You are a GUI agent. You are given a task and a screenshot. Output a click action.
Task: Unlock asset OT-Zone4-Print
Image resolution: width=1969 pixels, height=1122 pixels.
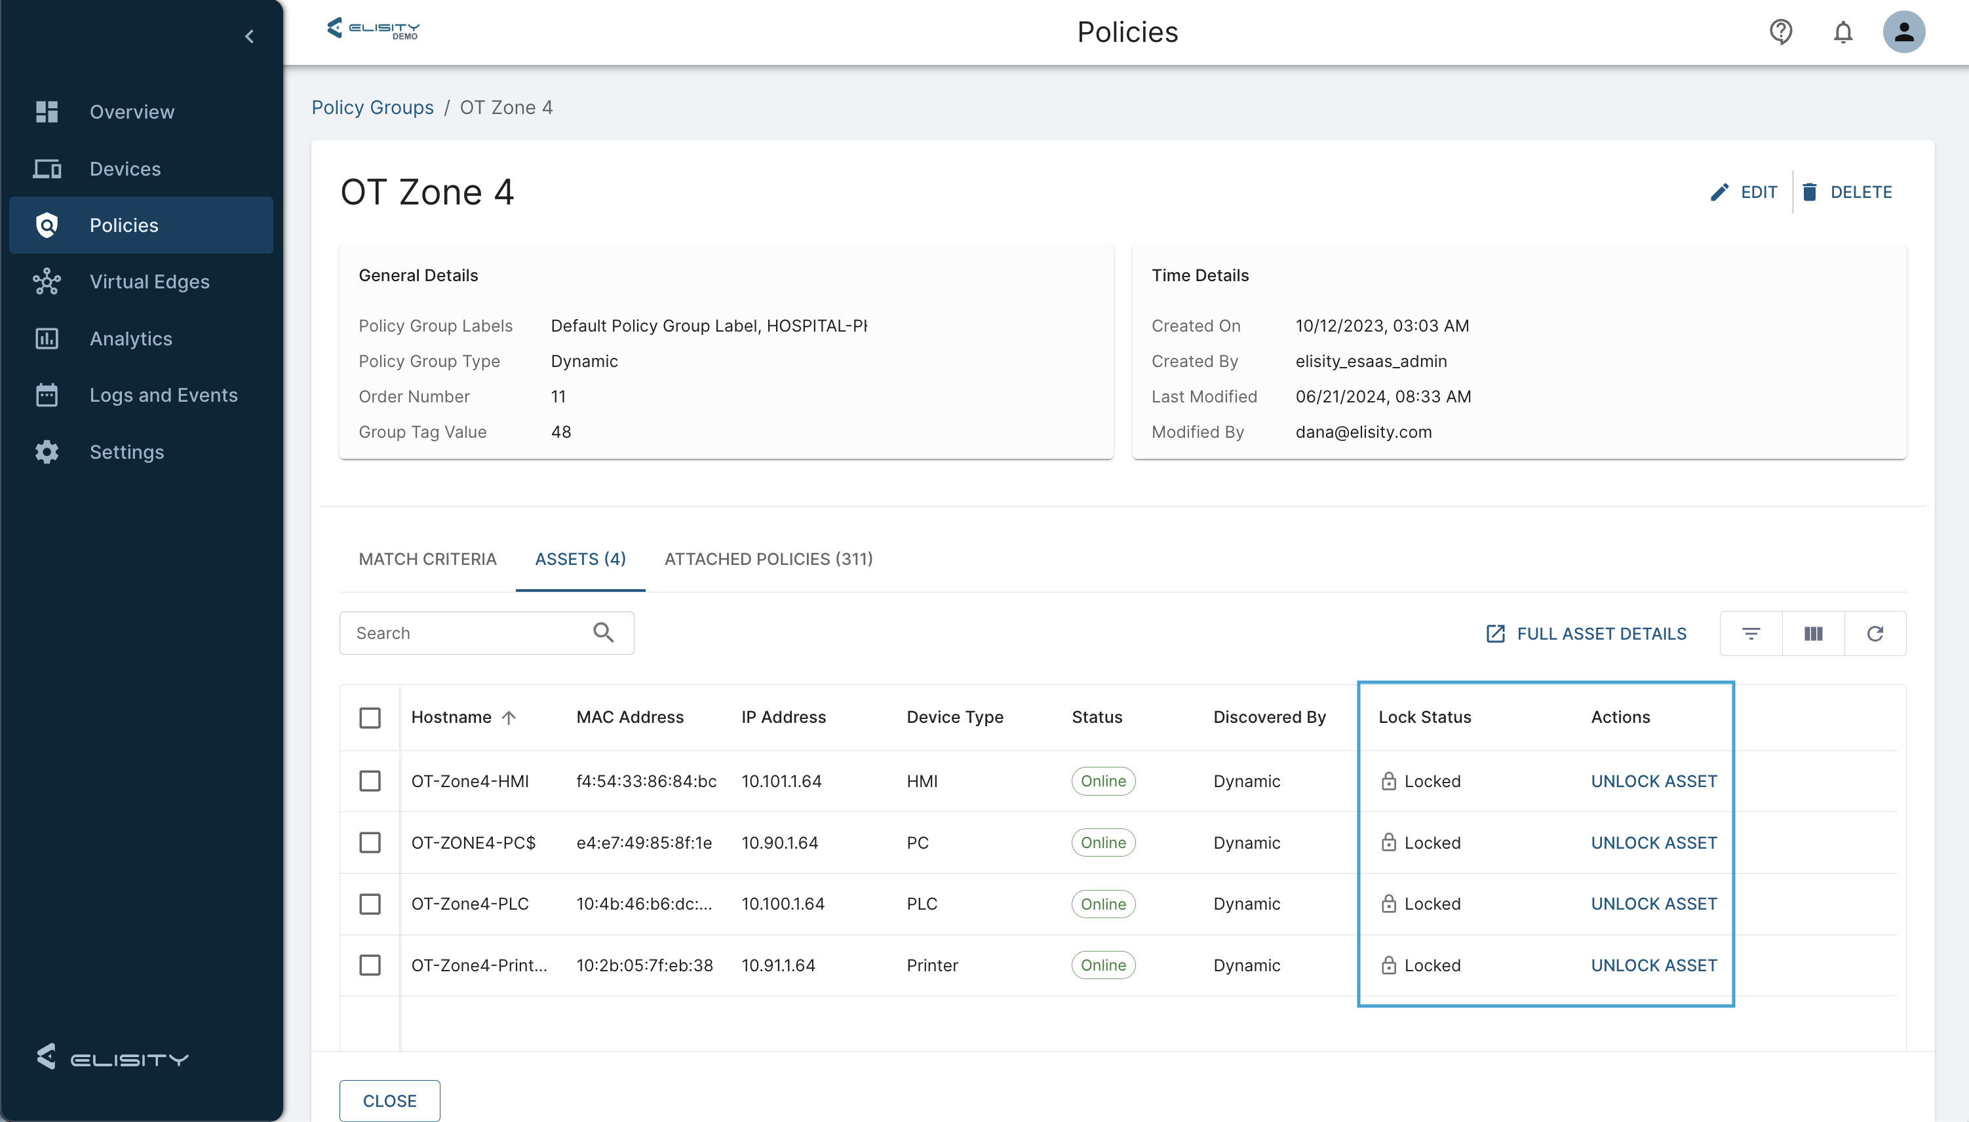click(x=1654, y=965)
